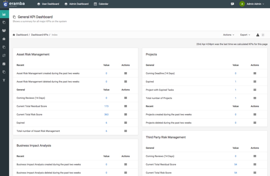Expand the Export dropdown
Image resolution: width=270 pixels, height=176 pixels.
pyautogui.click(x=245, y=35)
